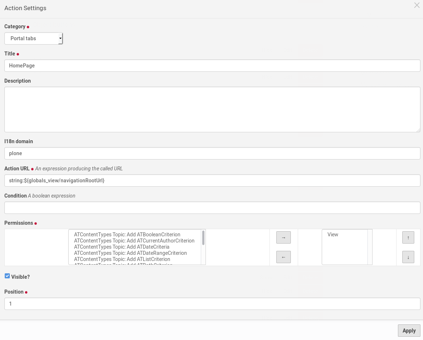Viewport: 423px width, 340px height.
Task: Move selected permission up
Action: pyautogui.click(x=408, y=237)
